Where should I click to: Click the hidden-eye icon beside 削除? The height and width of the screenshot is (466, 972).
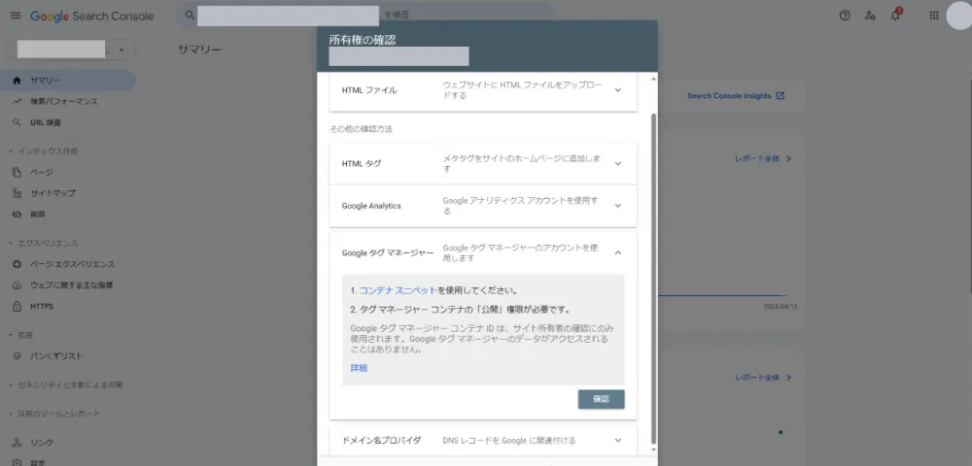(17, 215)
